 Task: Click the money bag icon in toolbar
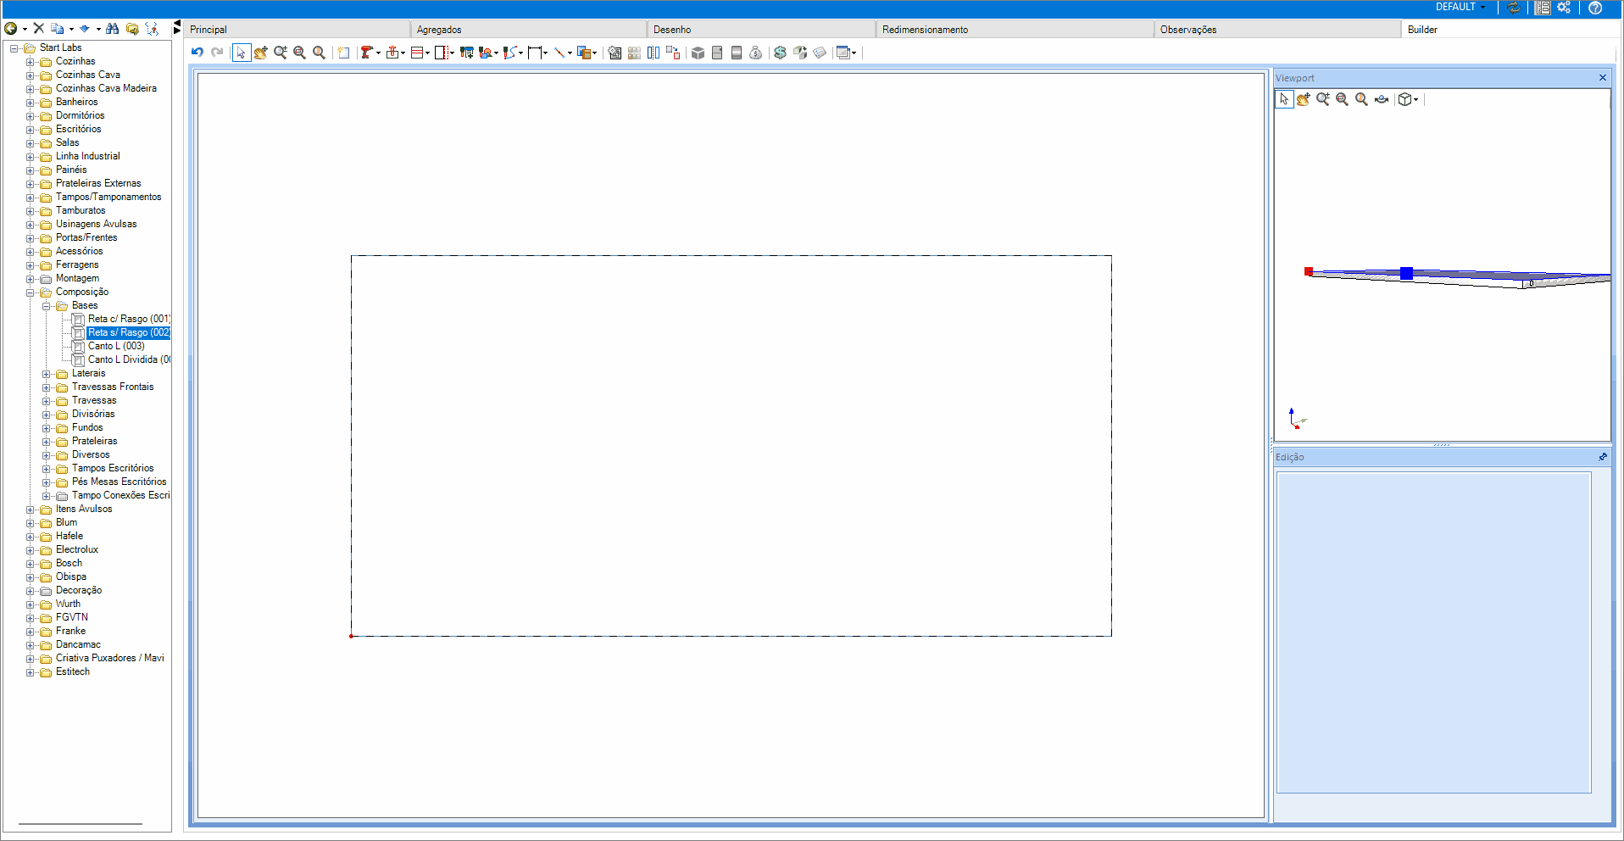[756, 53]
